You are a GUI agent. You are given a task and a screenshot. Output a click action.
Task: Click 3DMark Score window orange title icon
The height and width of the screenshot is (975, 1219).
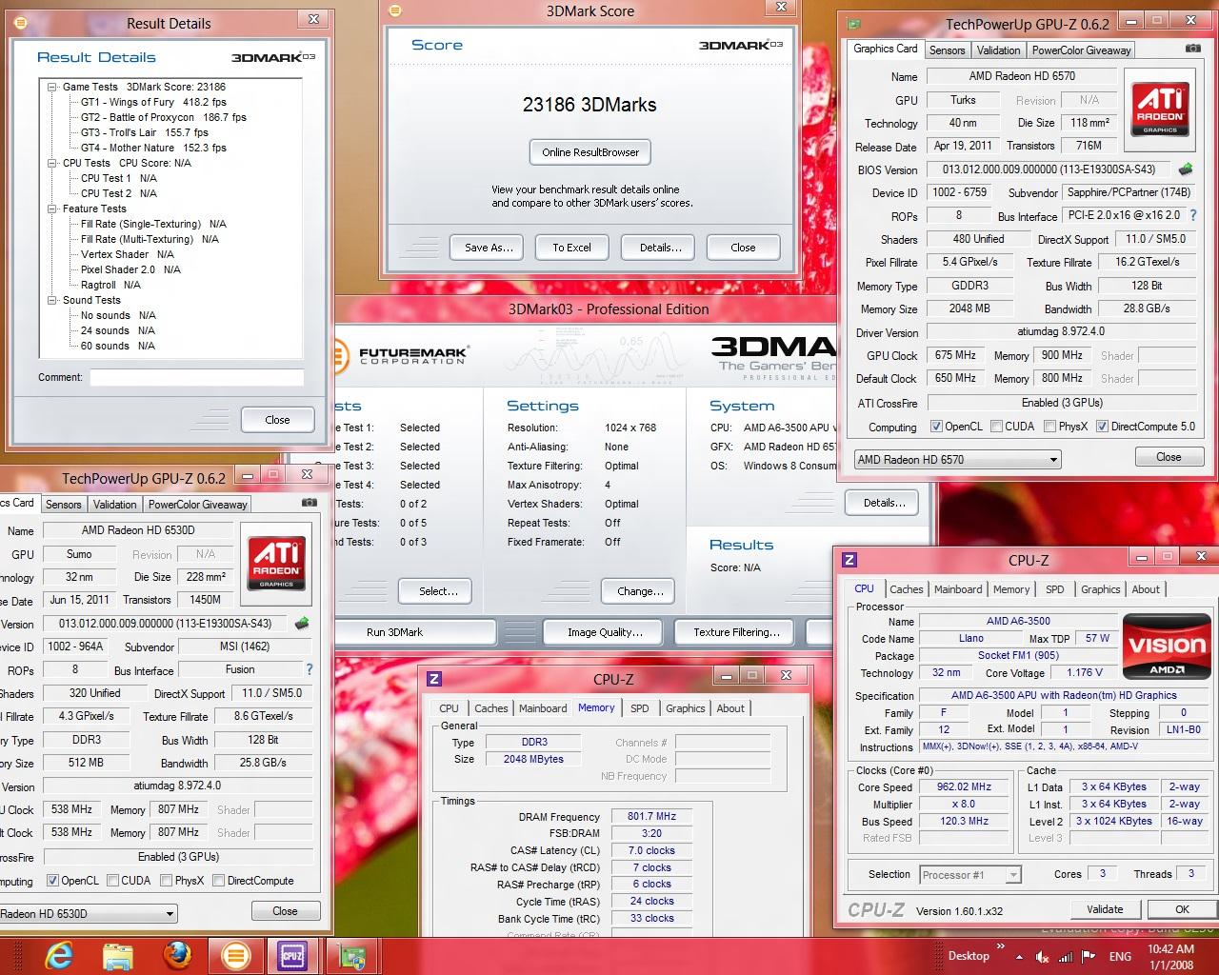pyautogui.click(x=394, y=11)
